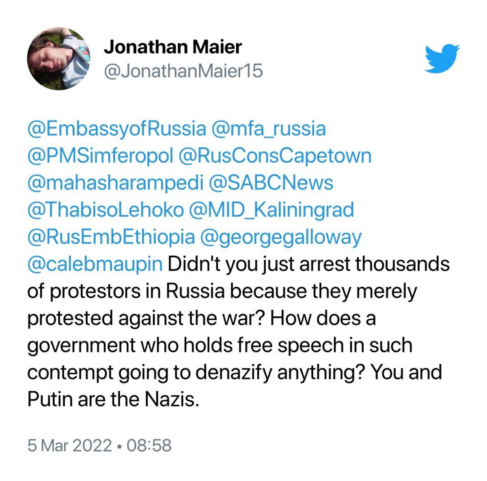Open the @JonathanMaier15 handle
The image size is (487, 481).
click(x=183, y=71)
